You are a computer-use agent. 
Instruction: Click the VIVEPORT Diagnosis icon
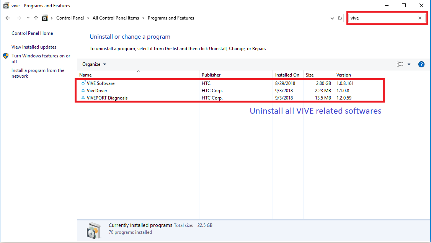click(x=83, y=98)
